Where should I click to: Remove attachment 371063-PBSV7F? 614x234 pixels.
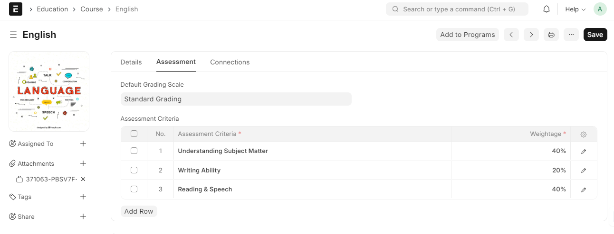[x=83, y=179]
